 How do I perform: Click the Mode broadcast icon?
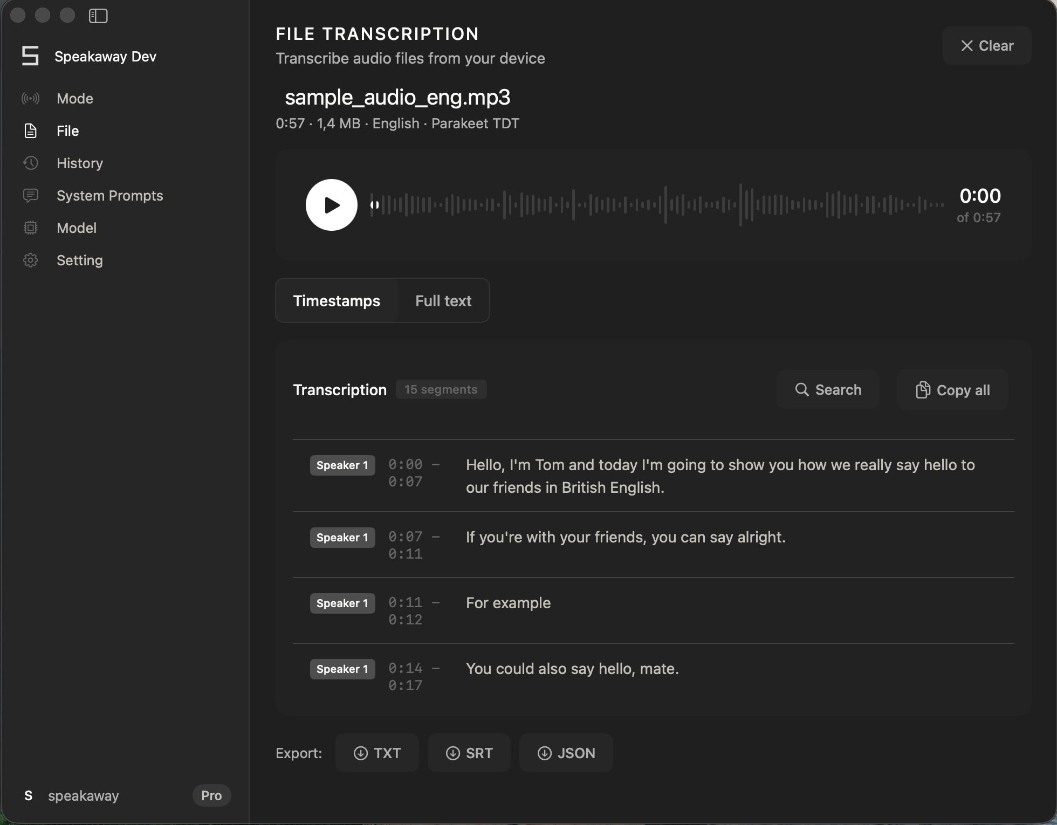tap(31, 99)
